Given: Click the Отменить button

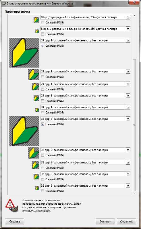Looking at the screenshot, I should [x=126, y=222].
